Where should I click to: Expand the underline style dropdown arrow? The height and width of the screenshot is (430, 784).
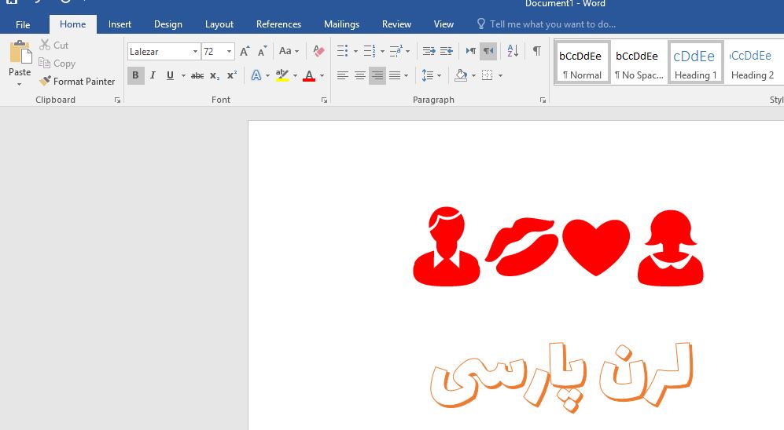pos(183,76)
